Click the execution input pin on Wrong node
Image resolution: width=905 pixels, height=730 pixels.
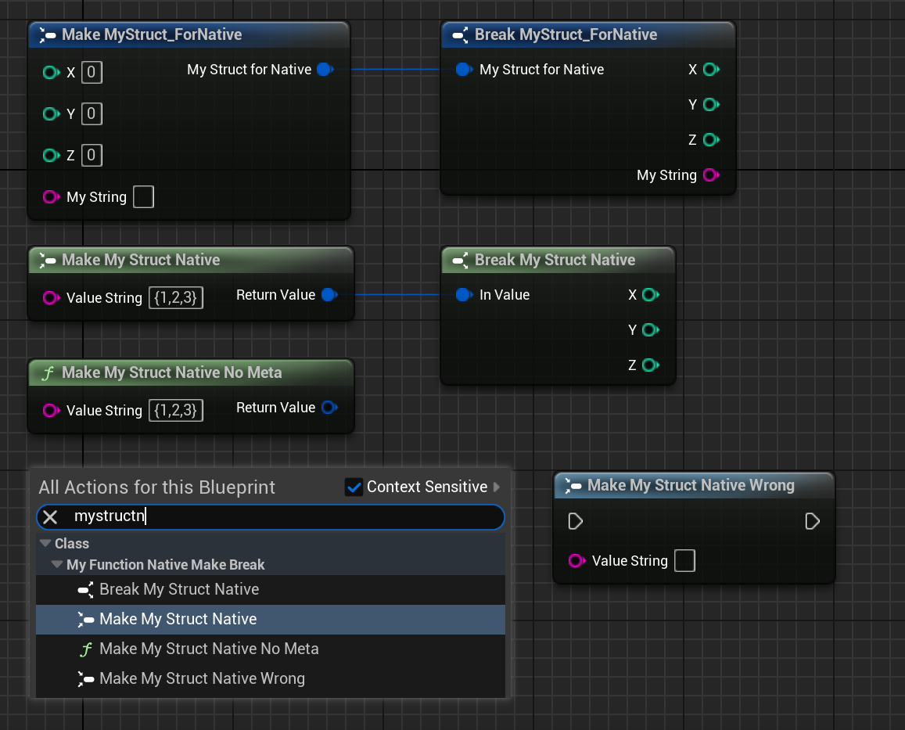[x=576, y=521]
